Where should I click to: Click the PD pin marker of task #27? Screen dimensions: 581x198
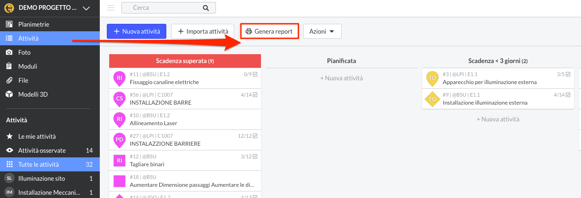pyautogui.click(x=119, y=140)
